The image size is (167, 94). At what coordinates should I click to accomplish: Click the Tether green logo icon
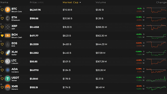click(x=8, y=79)
